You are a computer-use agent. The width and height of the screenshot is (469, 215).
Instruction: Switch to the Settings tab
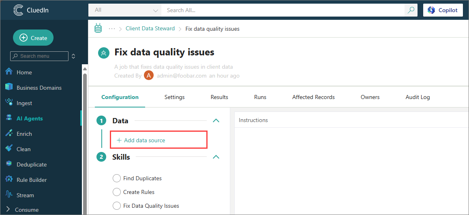[174, 97]
